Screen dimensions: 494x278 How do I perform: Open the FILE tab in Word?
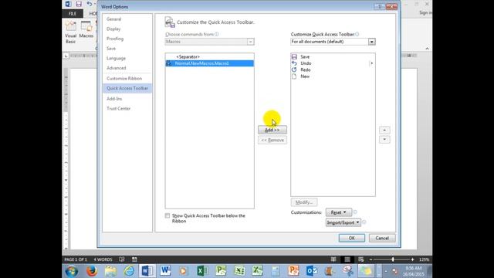73,14
